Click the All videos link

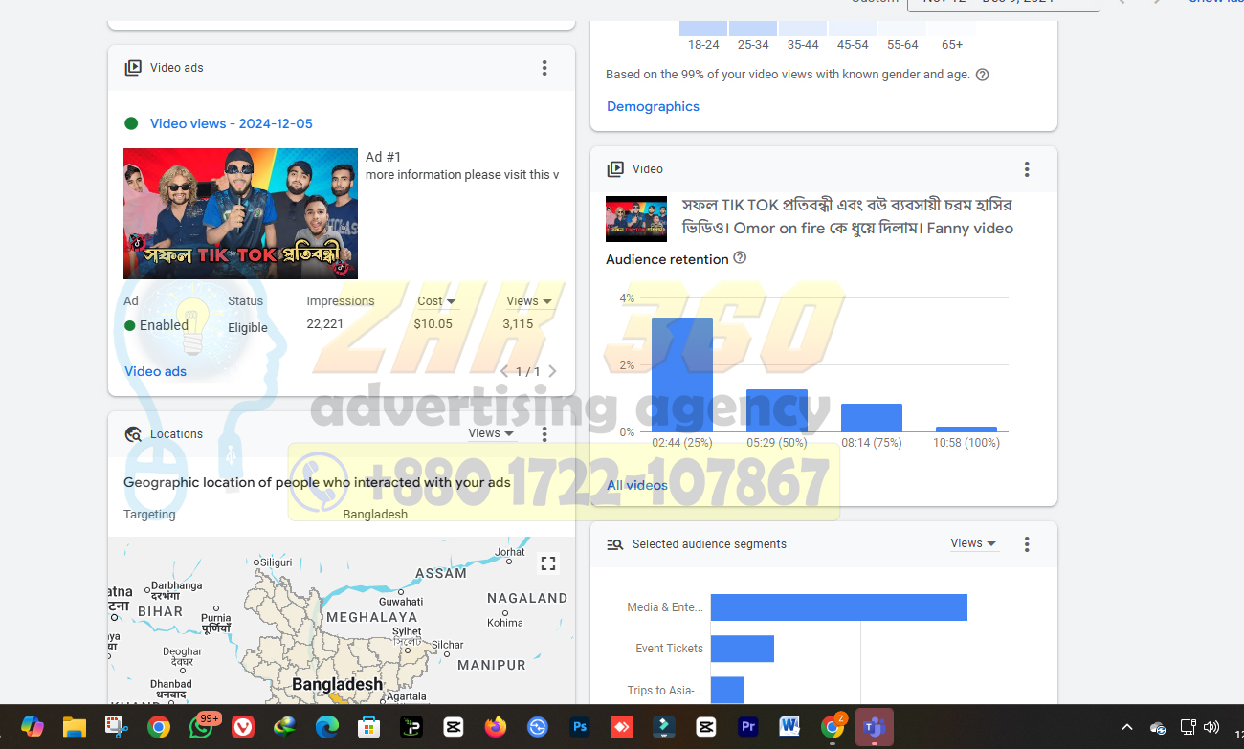[637, 485]
